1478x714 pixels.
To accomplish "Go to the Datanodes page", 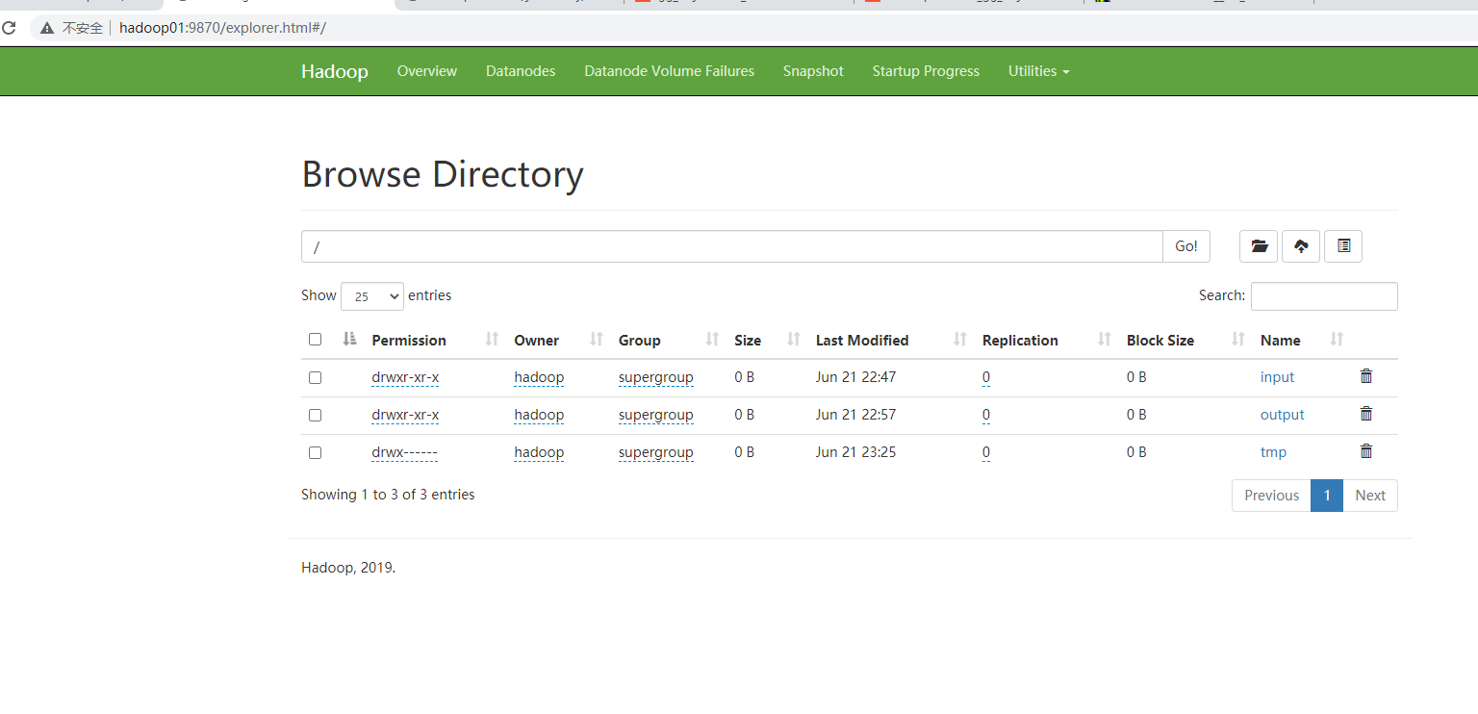I will 521,71.
